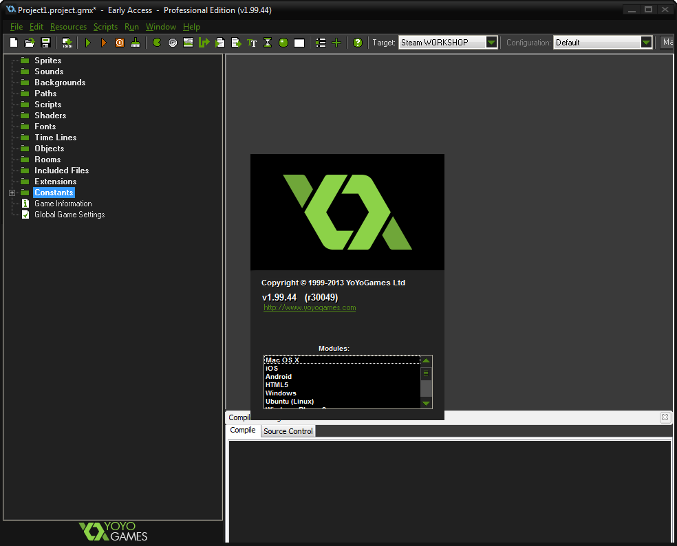677x546 pixels.
Task: Stop the web server icon
Action: [120, 43]
